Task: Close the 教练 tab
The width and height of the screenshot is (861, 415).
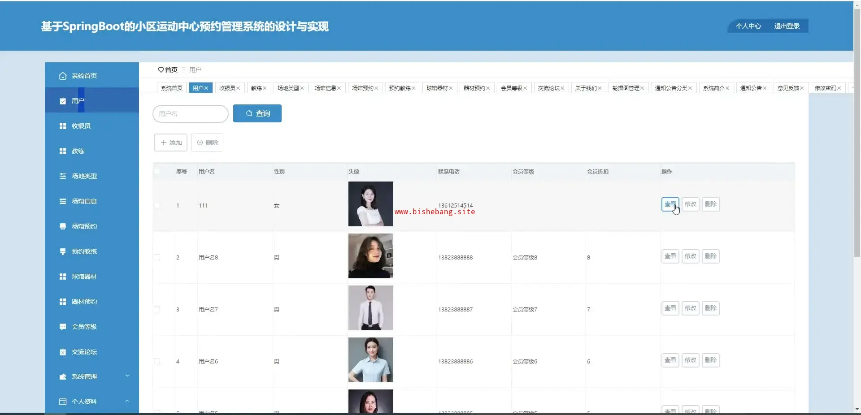Action: tap(265, 88)
